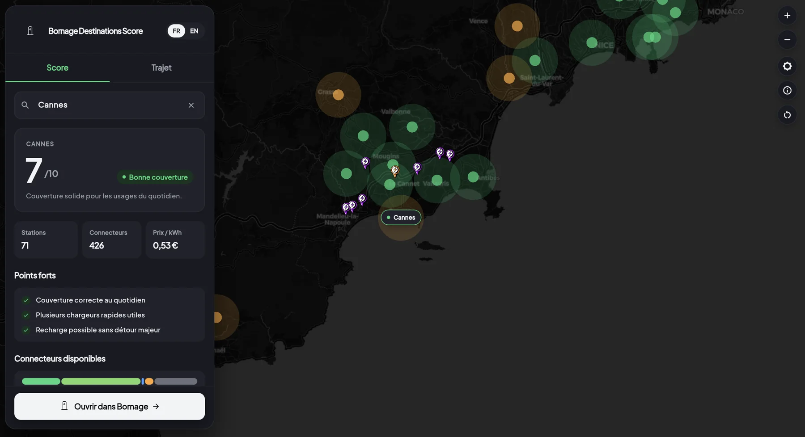Click the green dot at Le Cannet
Viewport: 805px width, 437px height.
[390, 185]
